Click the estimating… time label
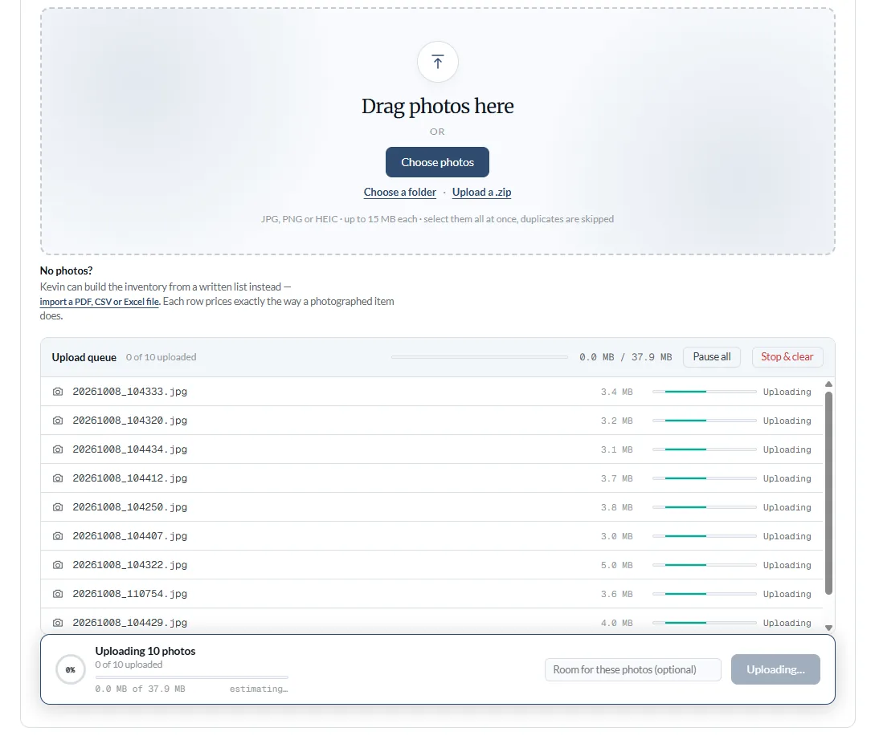The width and height of the screenshot is (875, 748). coord(259,689)
